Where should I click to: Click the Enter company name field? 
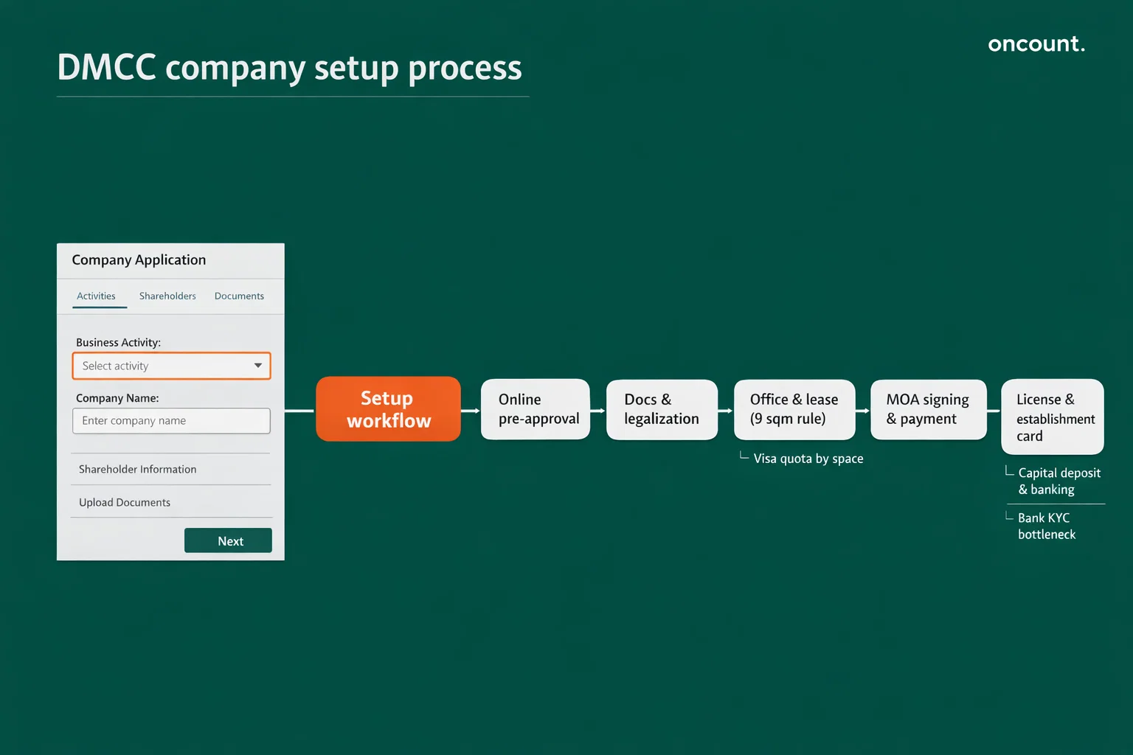[171, 420]
